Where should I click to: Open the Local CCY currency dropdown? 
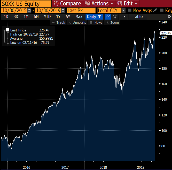[x=123, y=11]
